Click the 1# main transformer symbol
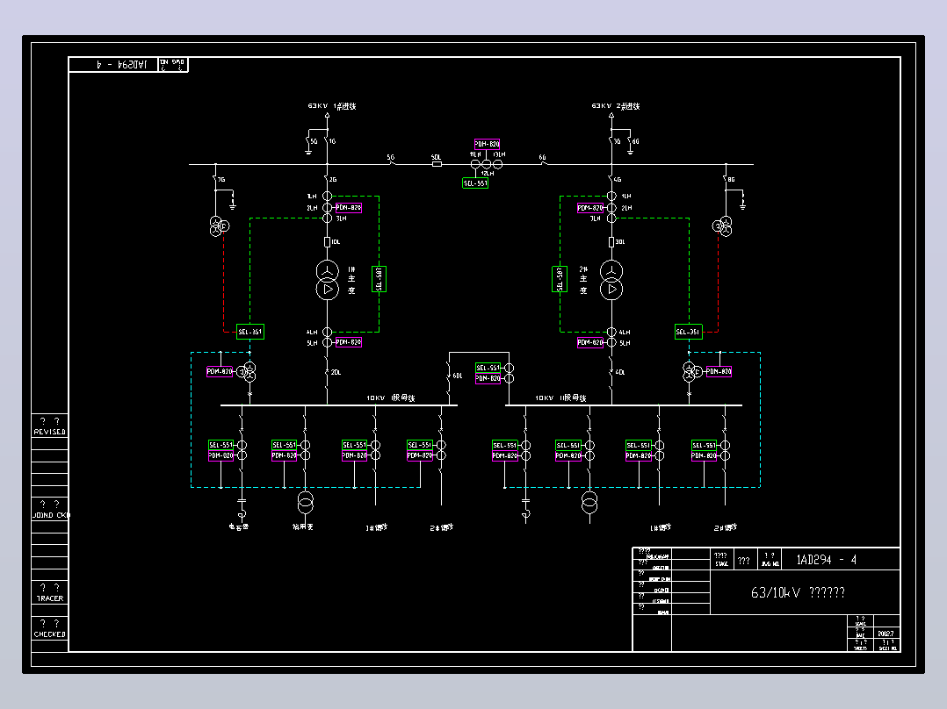The width and height of the screenshot is (947, 709). [328, 280]
